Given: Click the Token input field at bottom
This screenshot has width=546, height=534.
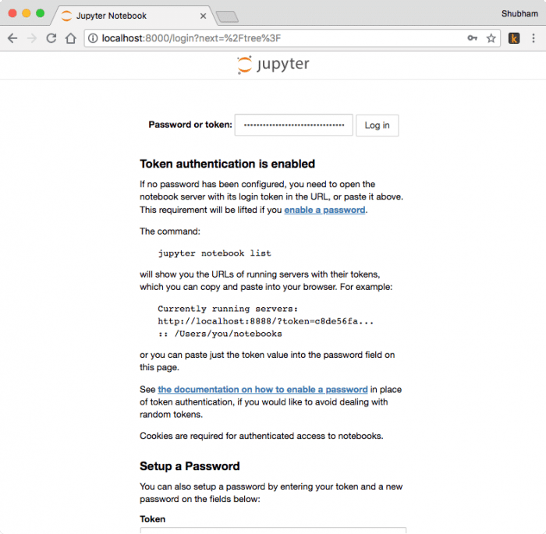Looking at the screenshot, I should [273, 531].
